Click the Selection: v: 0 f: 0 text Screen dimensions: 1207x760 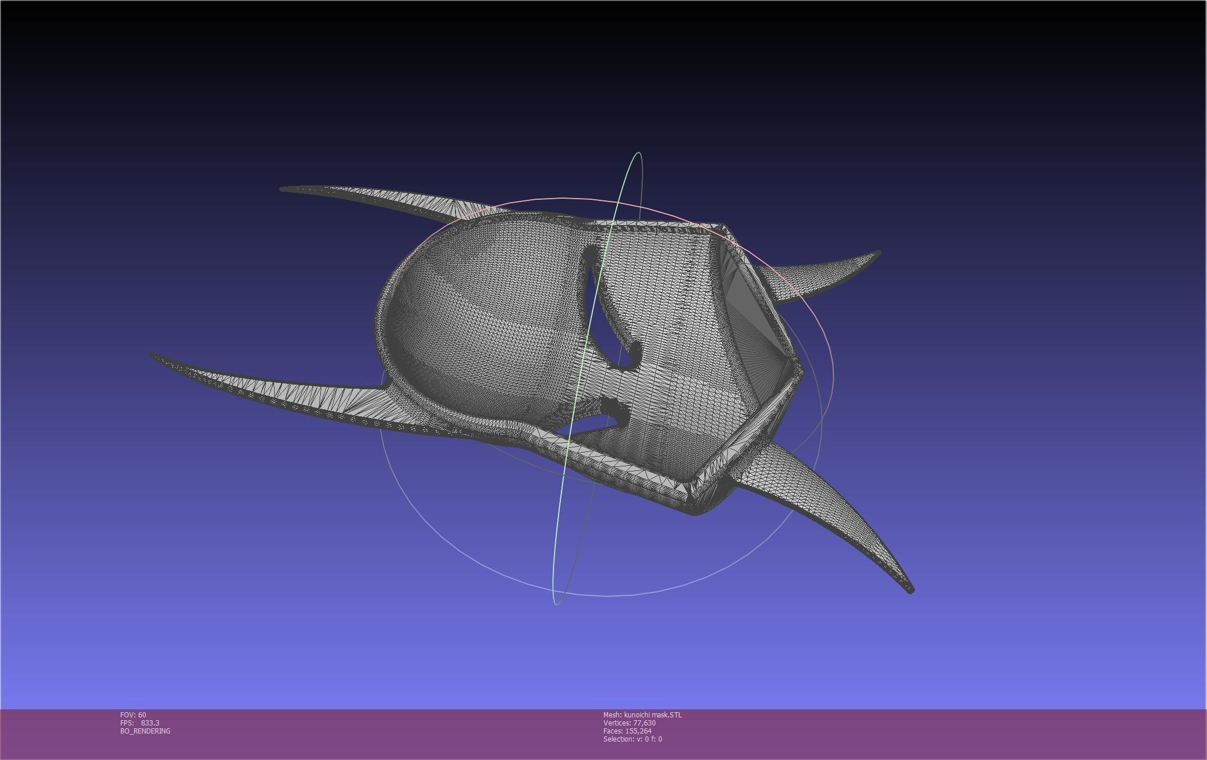[632, 739]
